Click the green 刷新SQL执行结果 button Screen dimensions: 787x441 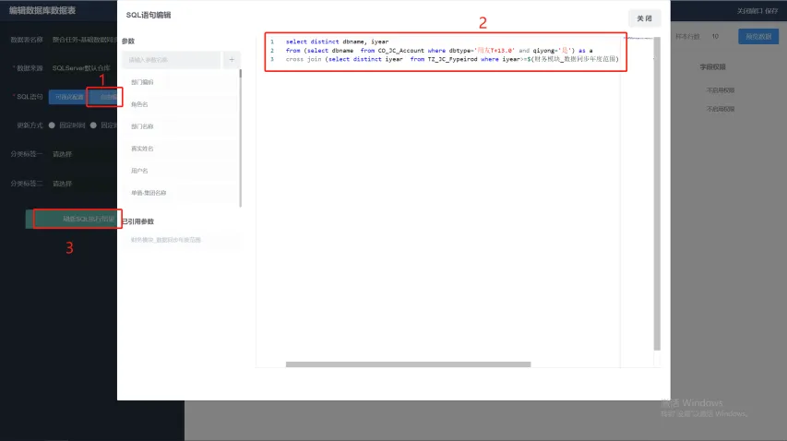point(73,219)
